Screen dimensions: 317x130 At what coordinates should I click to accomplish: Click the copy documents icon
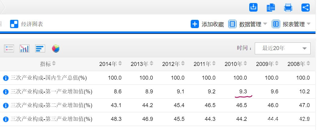tap(271, 7)
